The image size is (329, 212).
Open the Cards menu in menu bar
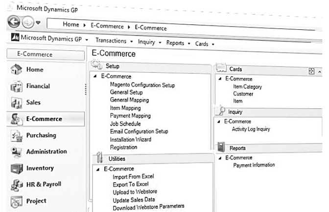(x=204, y=44)
